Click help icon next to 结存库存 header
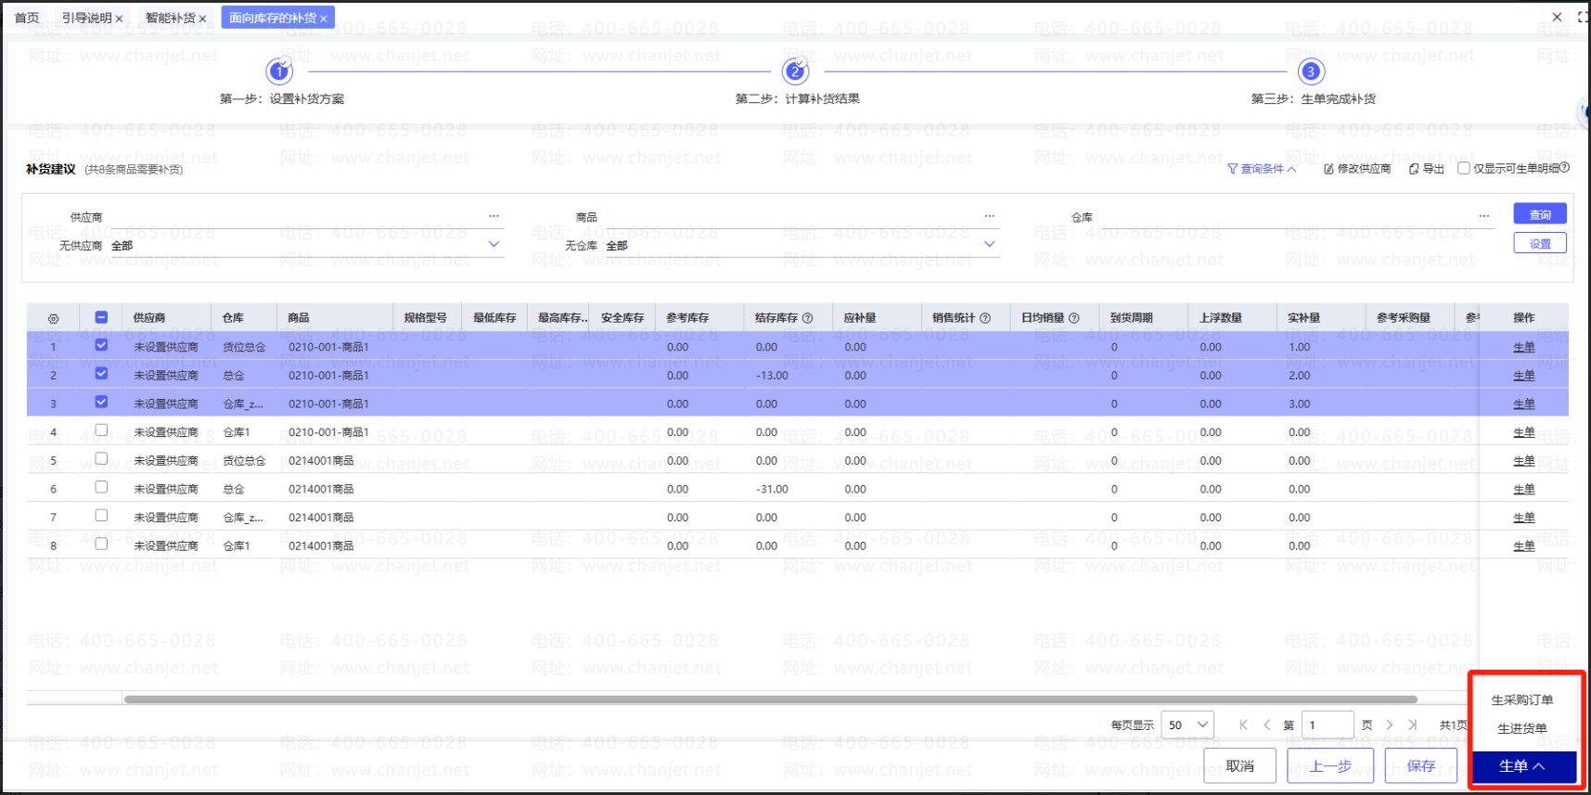Viewport: 1591px width, 795px height. 807,318
